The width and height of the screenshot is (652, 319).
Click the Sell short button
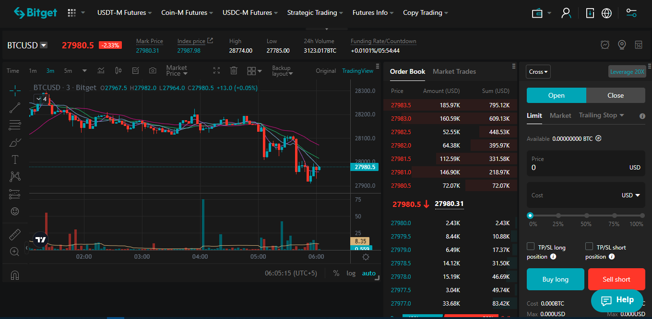(x=616, y=279)
